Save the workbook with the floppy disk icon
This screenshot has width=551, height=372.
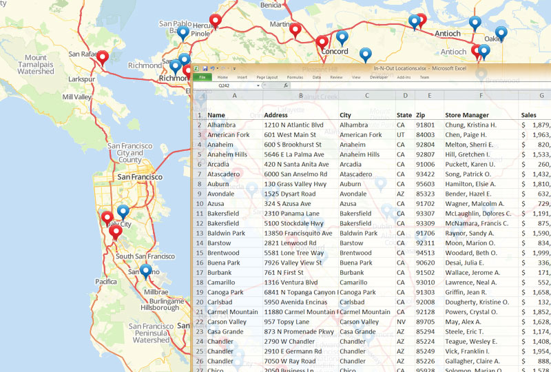(x=205, y=69)
